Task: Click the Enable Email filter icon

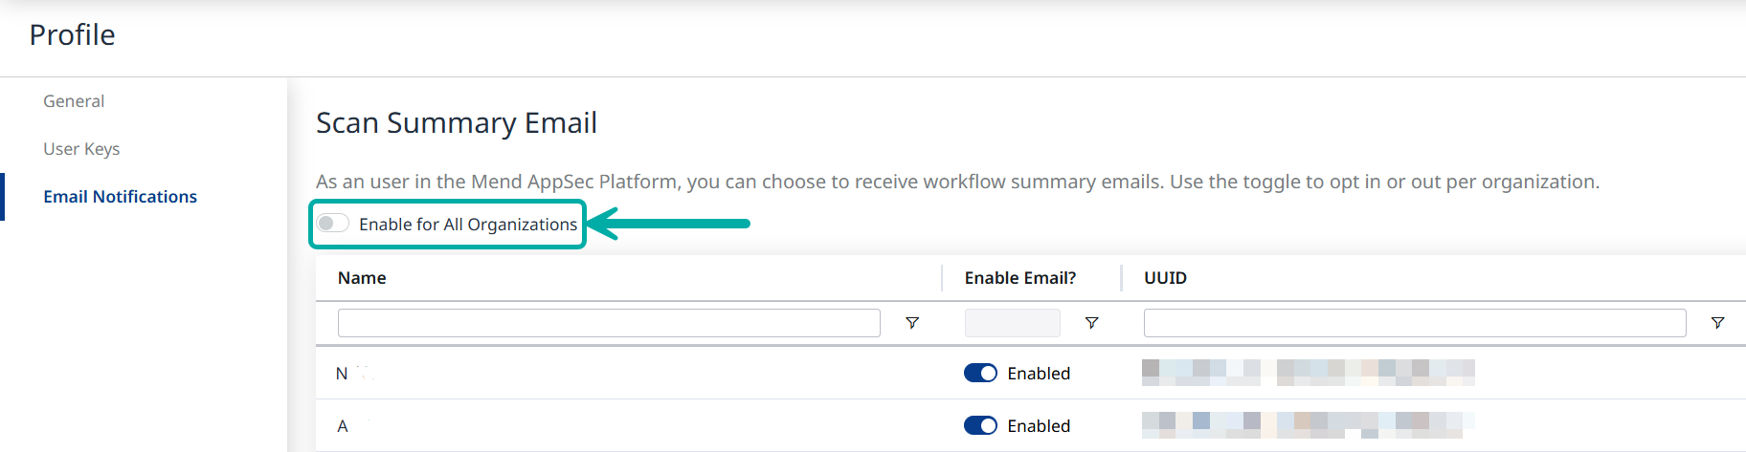Action: coord(1091,323)
